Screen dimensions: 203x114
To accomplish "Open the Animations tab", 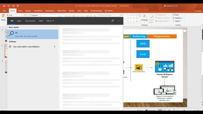I will [x=50, y=11].
